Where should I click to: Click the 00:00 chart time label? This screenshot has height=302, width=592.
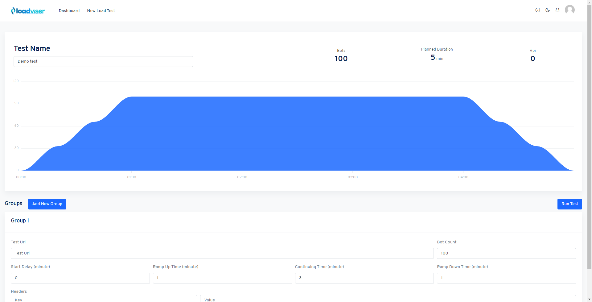[21, 177]
